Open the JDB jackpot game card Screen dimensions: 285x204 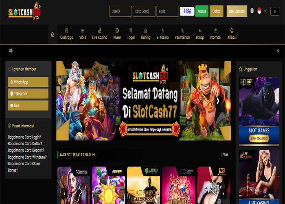[x=213, y=185]
